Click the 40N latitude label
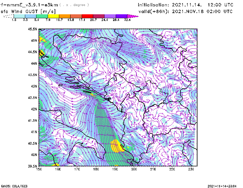Image resolution: width=243 pixels, height=188 pixels. tap(34, 155)
